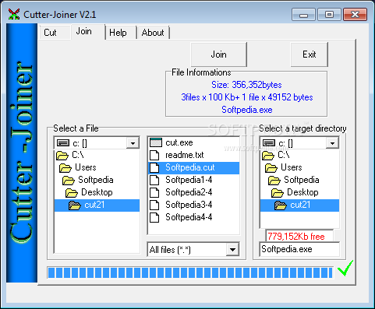Select Softpedia folder in source directory tree

[x=97, y=180]
